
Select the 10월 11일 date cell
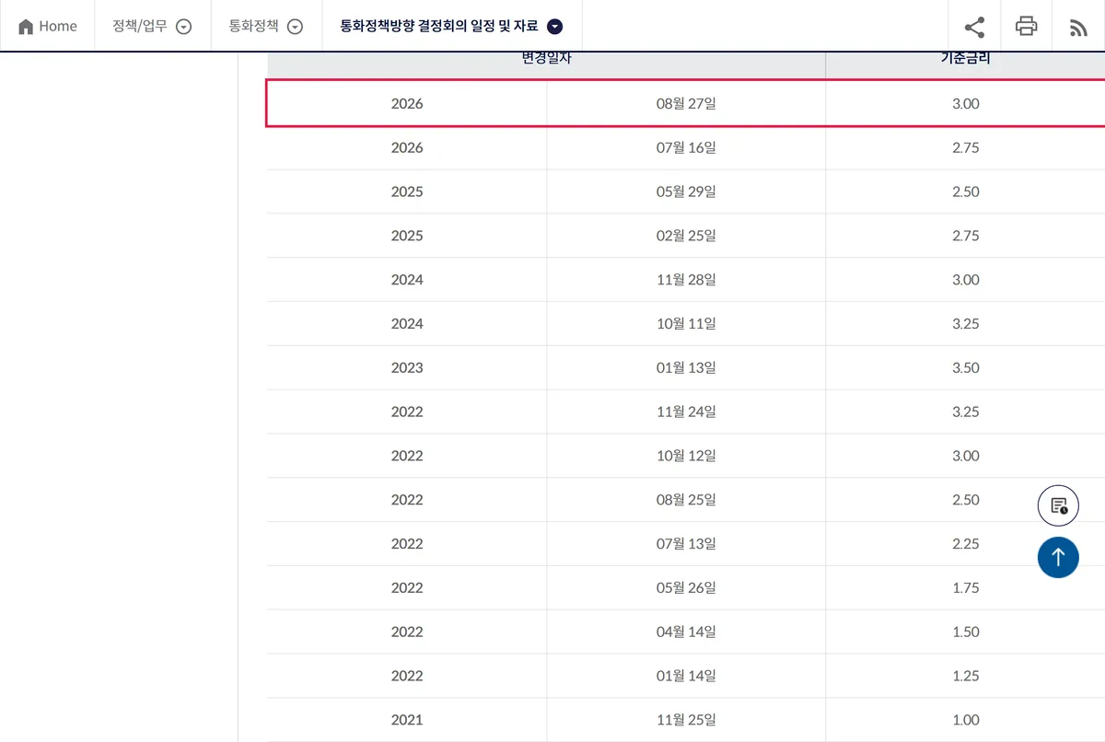(686, 323)
